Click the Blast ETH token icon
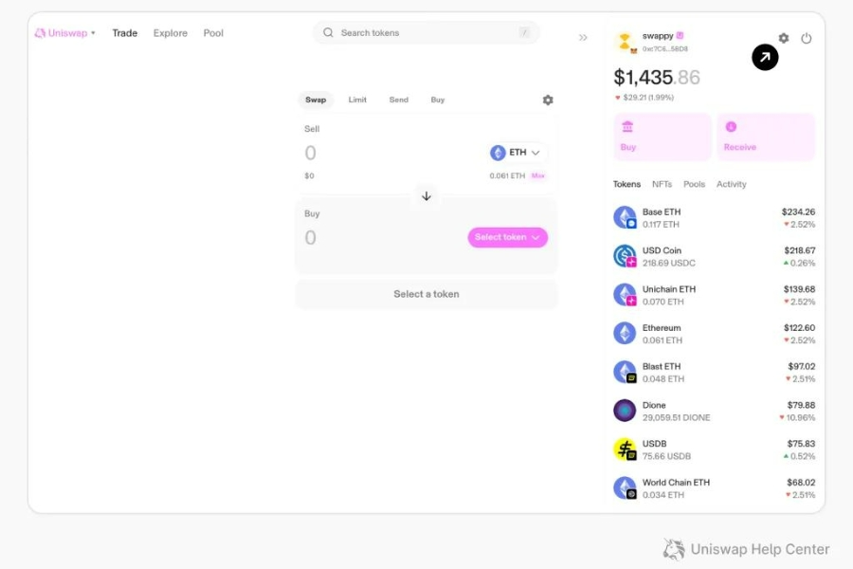Image resolution: width=853 pixels, height=569 pixels. 626,372
